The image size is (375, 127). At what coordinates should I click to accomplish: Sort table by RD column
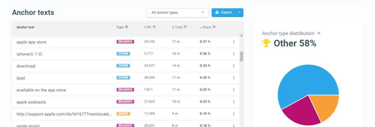(148, 27)
